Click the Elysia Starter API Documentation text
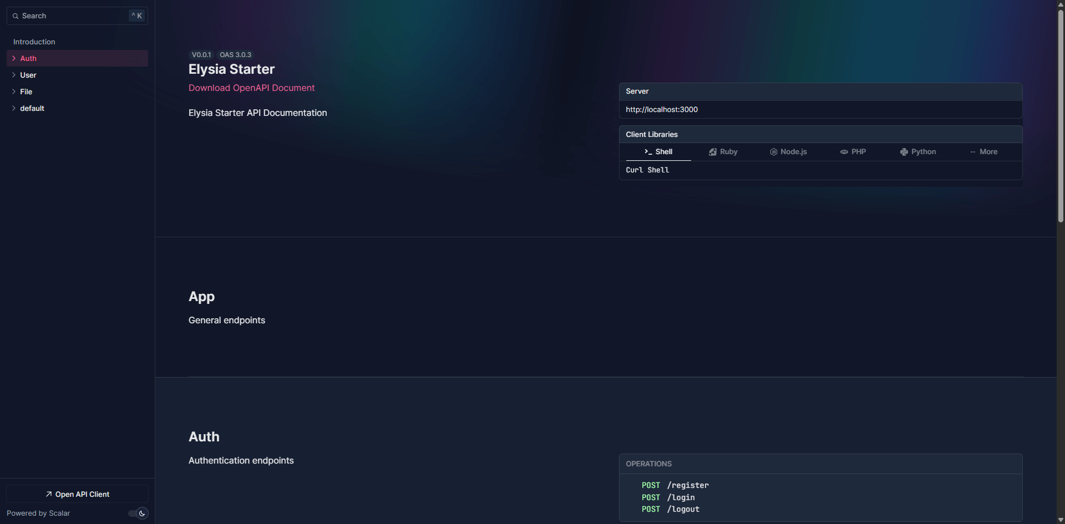The width and height of the screenshot is (1065, 524). click(x=258, y=113)
